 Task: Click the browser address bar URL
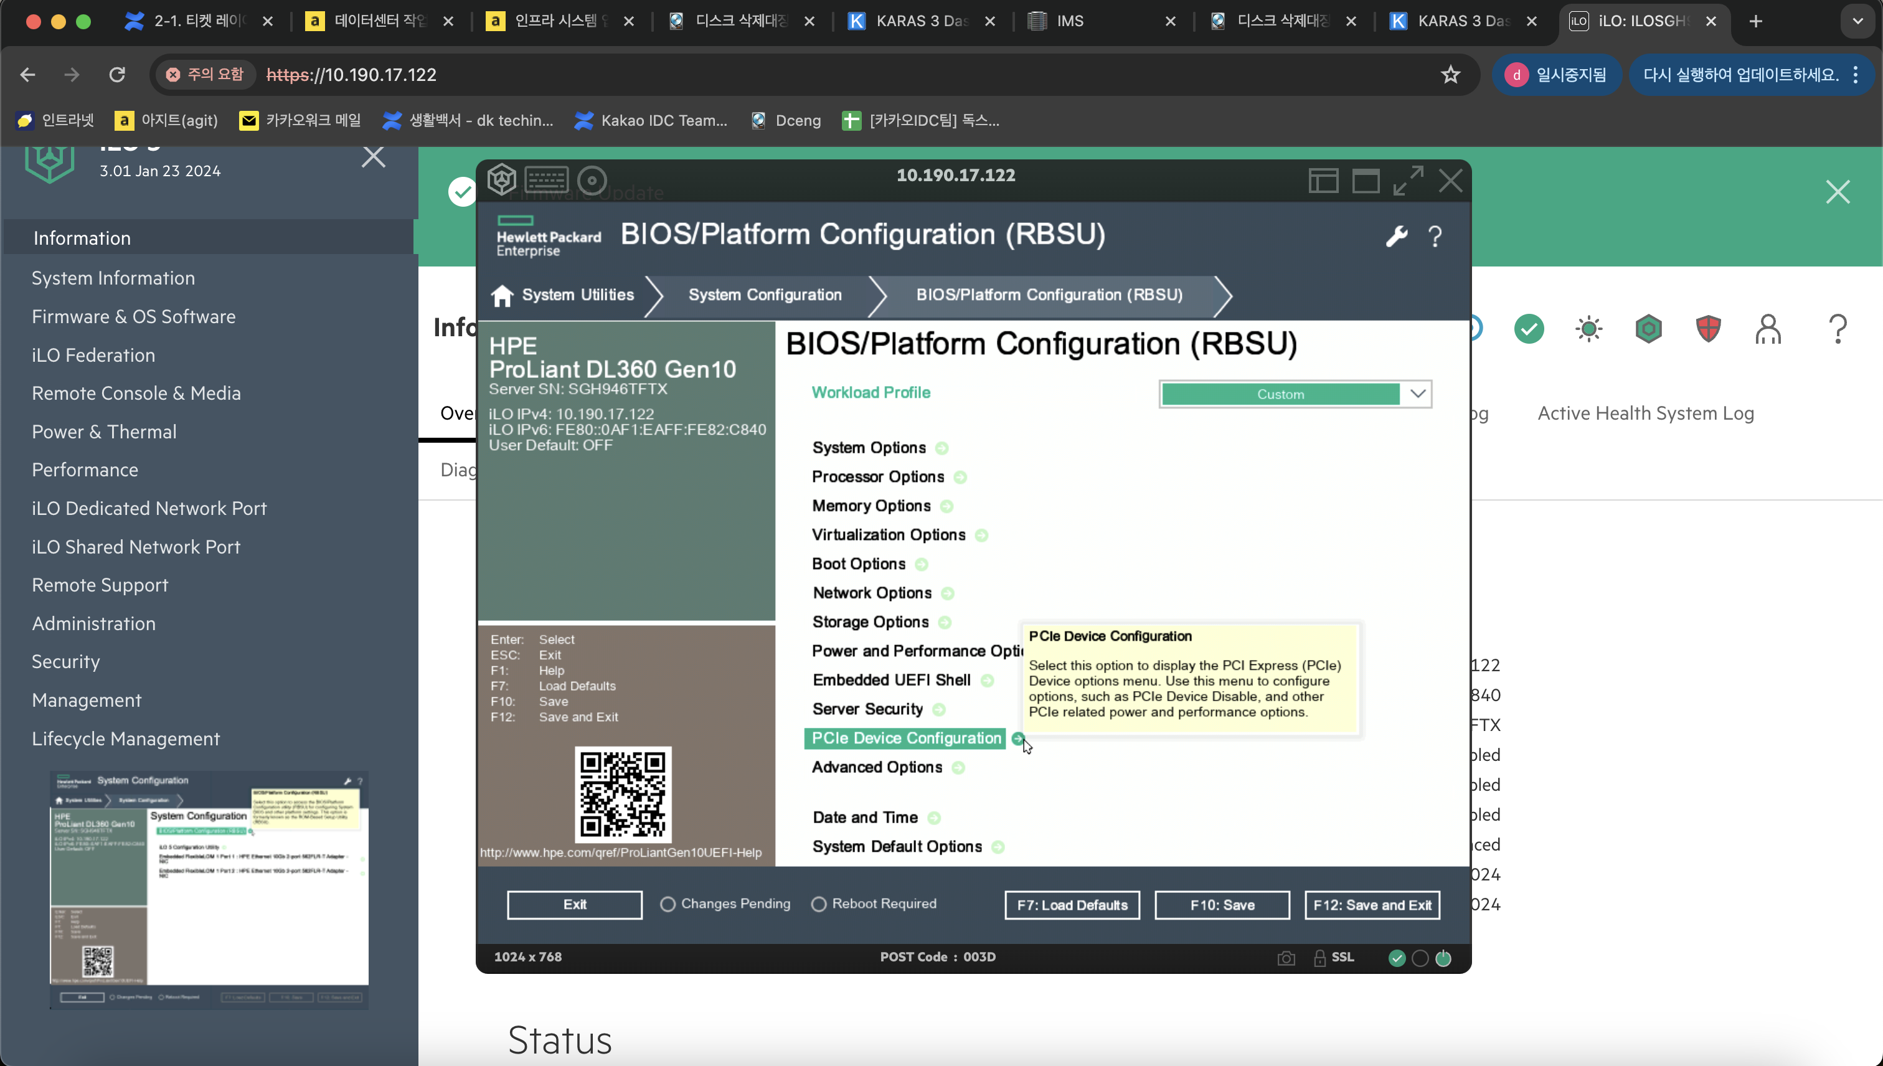point(351,75)
